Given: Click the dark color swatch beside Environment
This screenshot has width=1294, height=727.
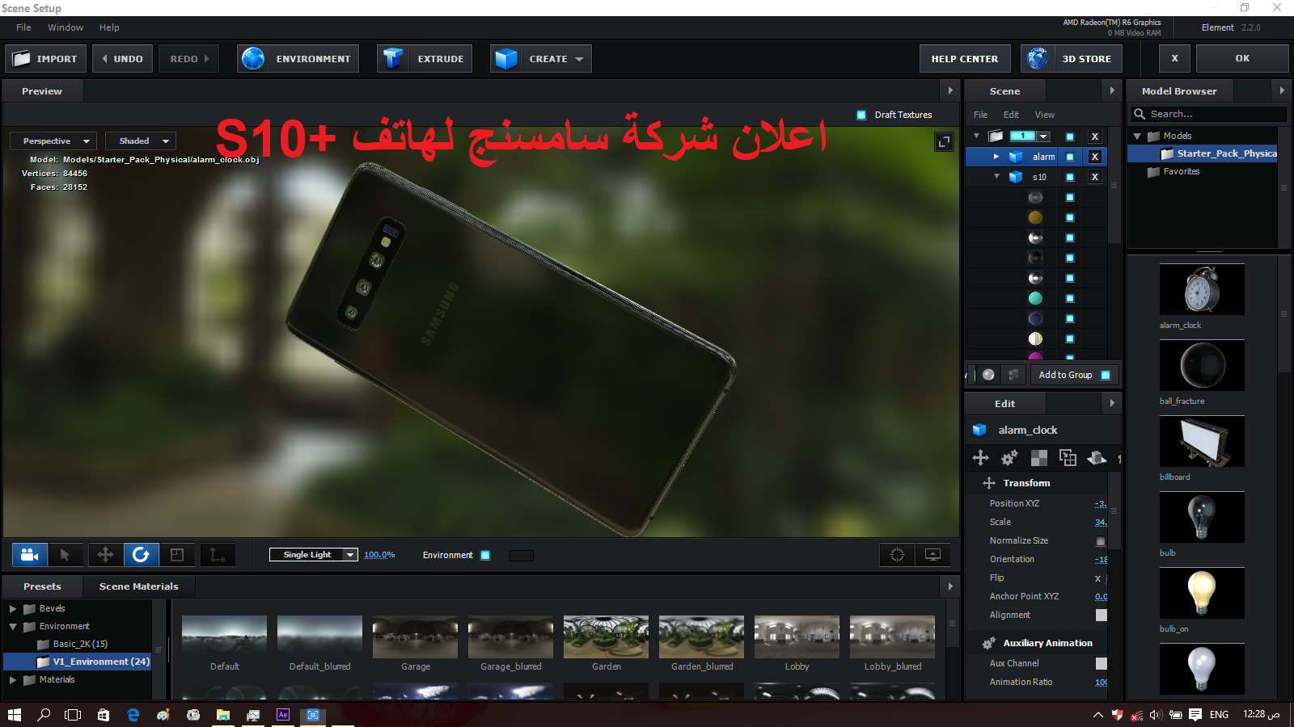Looking at the screenshot, I should pyautogui.click(x=522, y=556).
